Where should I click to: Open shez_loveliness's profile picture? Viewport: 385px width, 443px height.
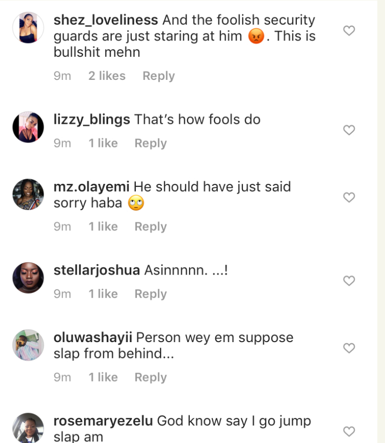28,27
